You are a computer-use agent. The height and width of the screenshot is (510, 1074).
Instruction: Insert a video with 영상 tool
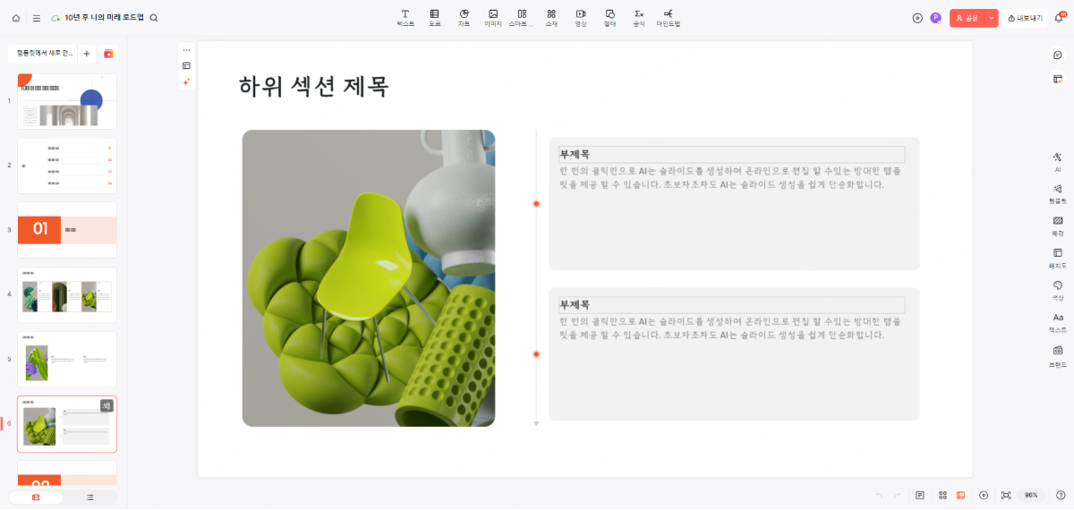coord(581,18)
